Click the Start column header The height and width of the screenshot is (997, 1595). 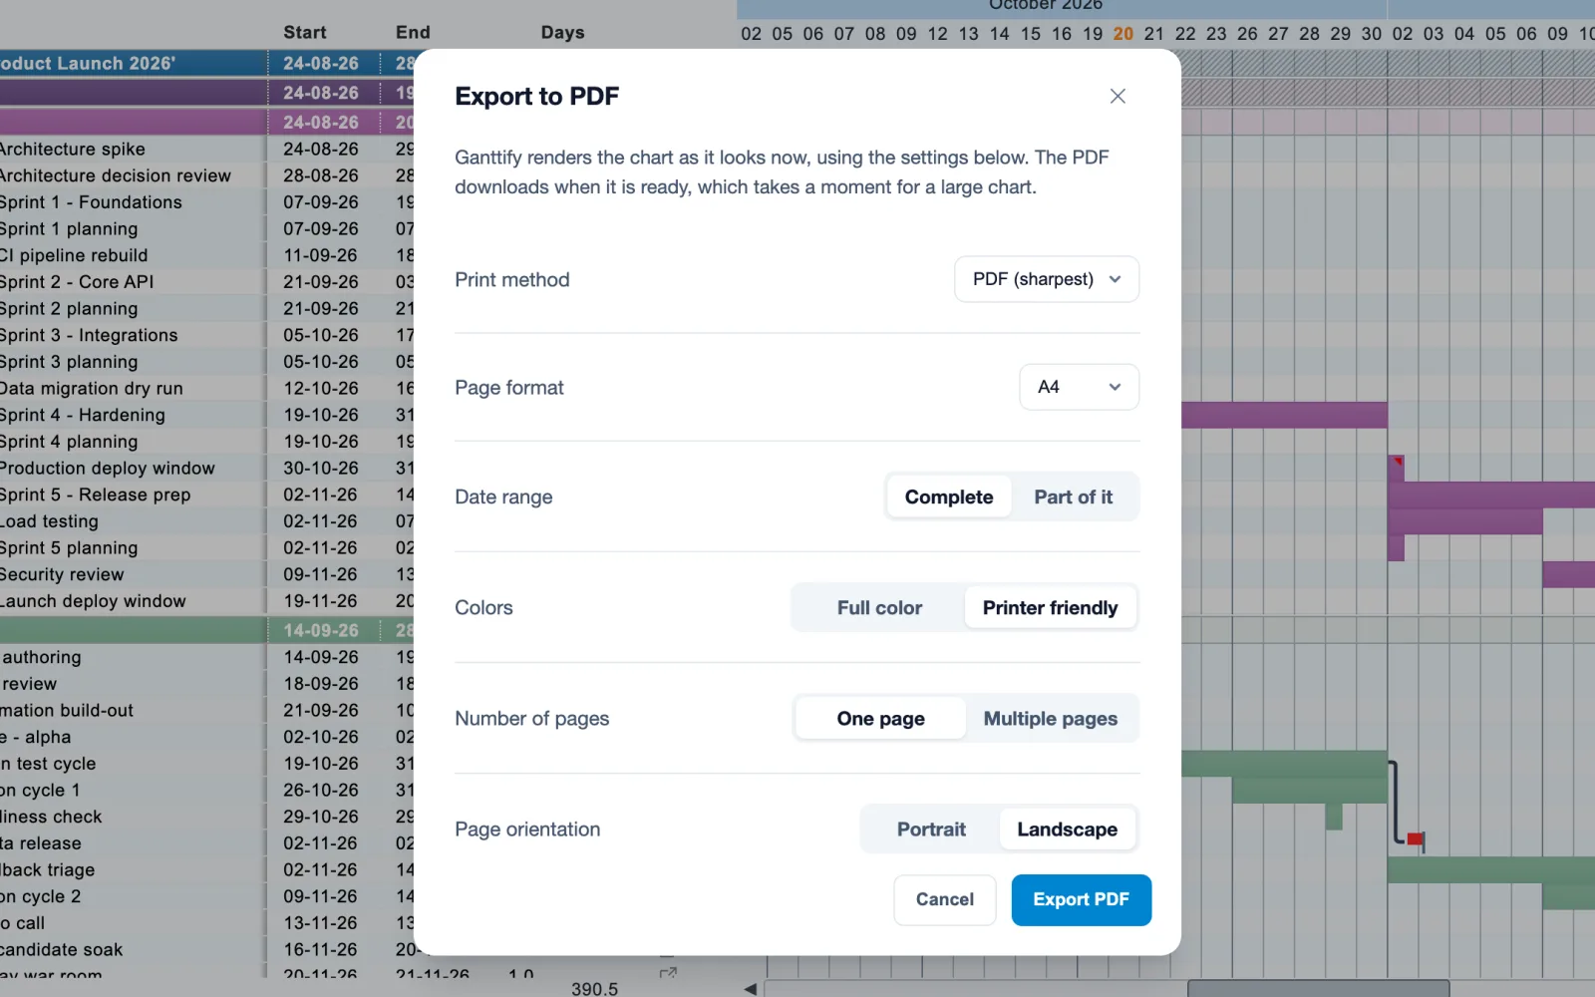[x=305, y=32]
